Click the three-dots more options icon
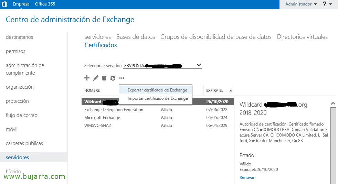Image resolution: width=338 pixels, height=184 pixels. pyautogui.click(x=122, y=78)
